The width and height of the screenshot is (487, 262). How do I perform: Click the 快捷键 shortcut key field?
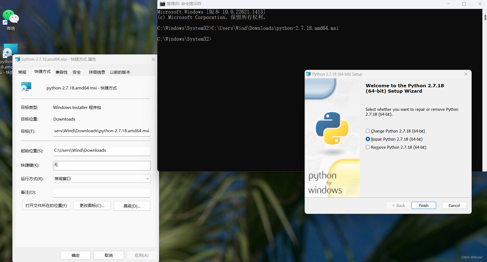(102, 166)
